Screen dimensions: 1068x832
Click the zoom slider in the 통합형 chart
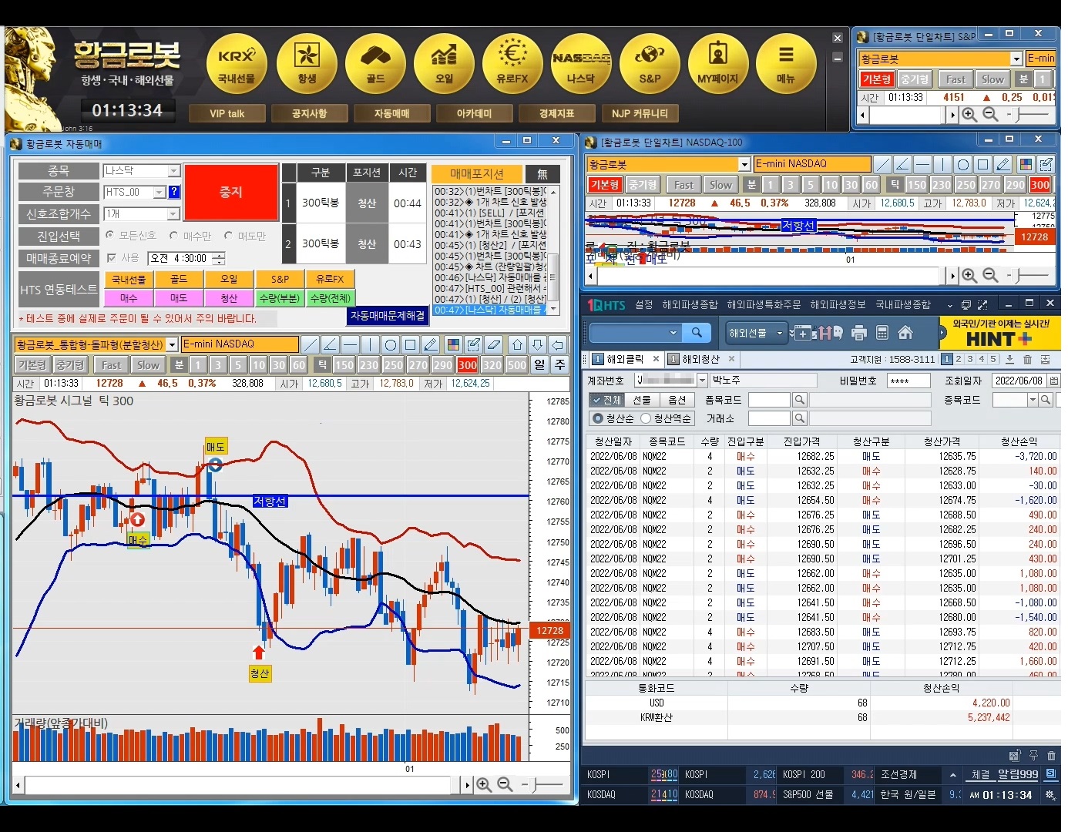coord(542,784)
